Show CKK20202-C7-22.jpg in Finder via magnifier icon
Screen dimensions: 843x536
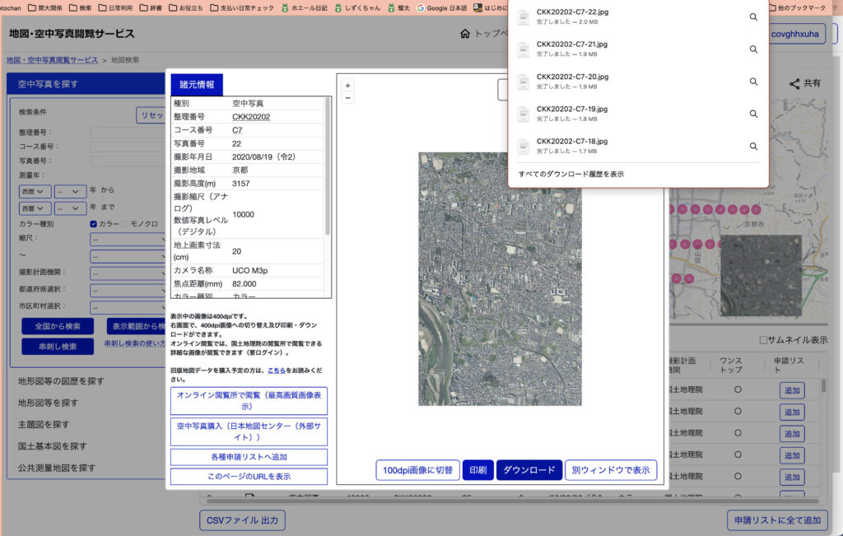(x=753, y=17)
